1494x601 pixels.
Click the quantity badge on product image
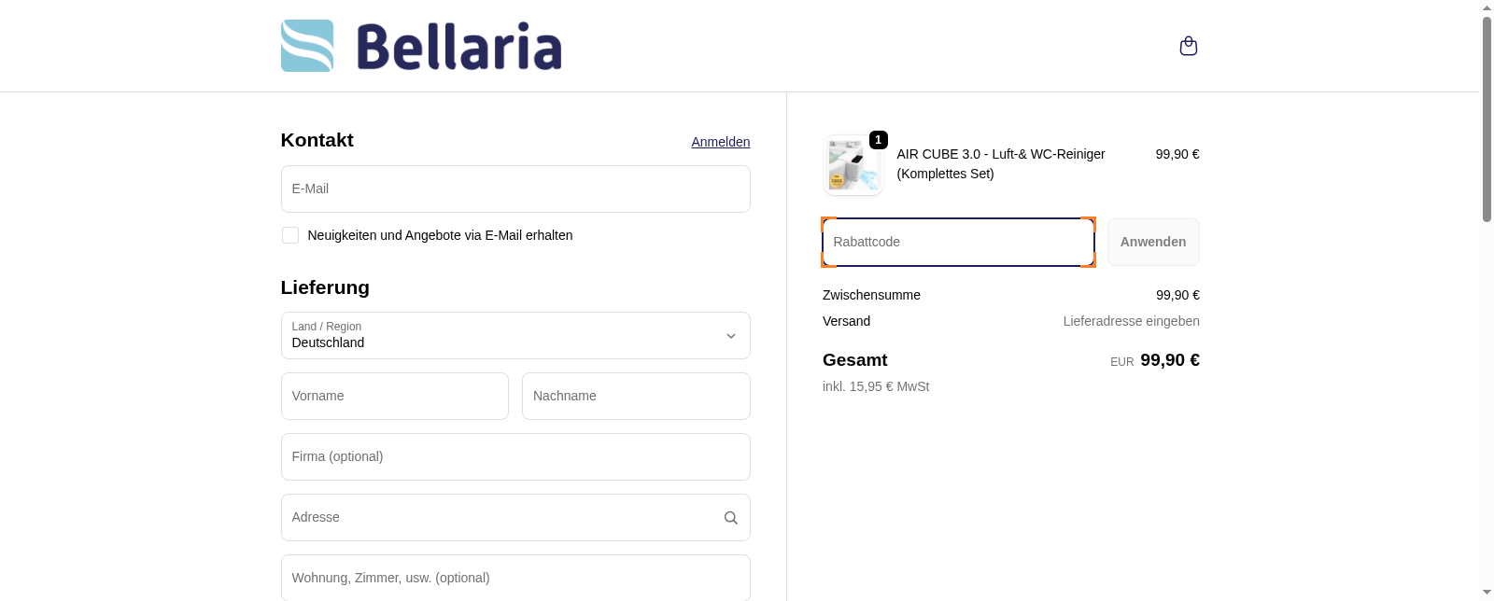[x=878, y=140]
